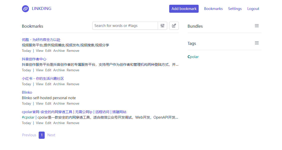Image resolution: width=282 pixels, height=150 pixels.
Task: Archive the 小红书 bookmark
Action: [x=59, y=84]
